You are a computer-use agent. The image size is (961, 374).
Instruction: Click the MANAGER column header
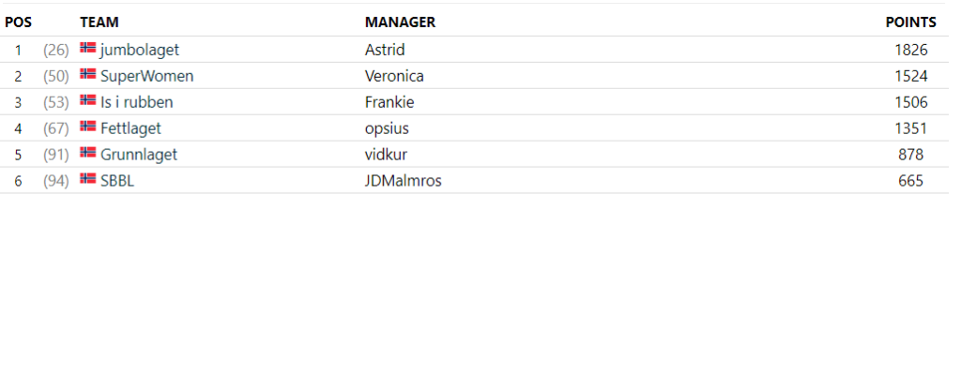(x=400, y=22)
